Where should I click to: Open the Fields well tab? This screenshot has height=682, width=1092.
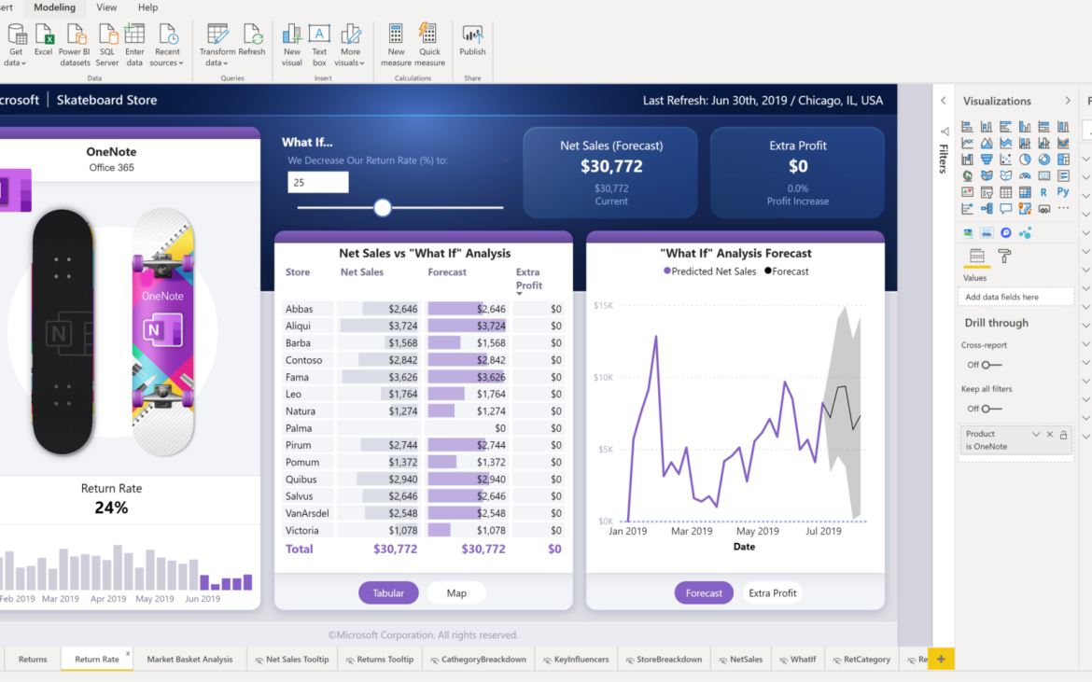977,256
